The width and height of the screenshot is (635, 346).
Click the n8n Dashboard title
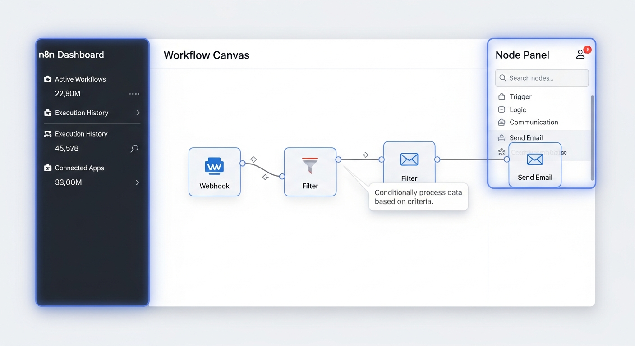[x=71, y=55]
